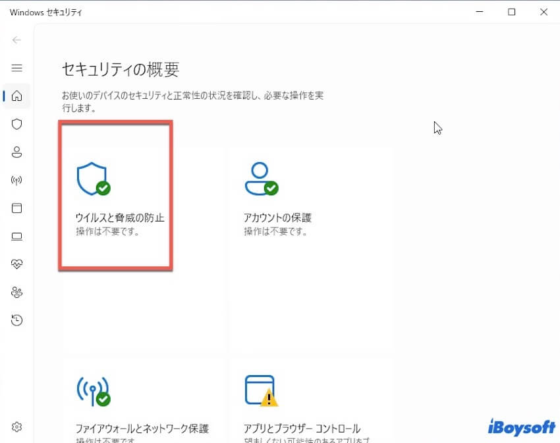Viewport: 560px width, 443px height.
Task: Open family options via sidebar people icon
Action: coord(17,292)
